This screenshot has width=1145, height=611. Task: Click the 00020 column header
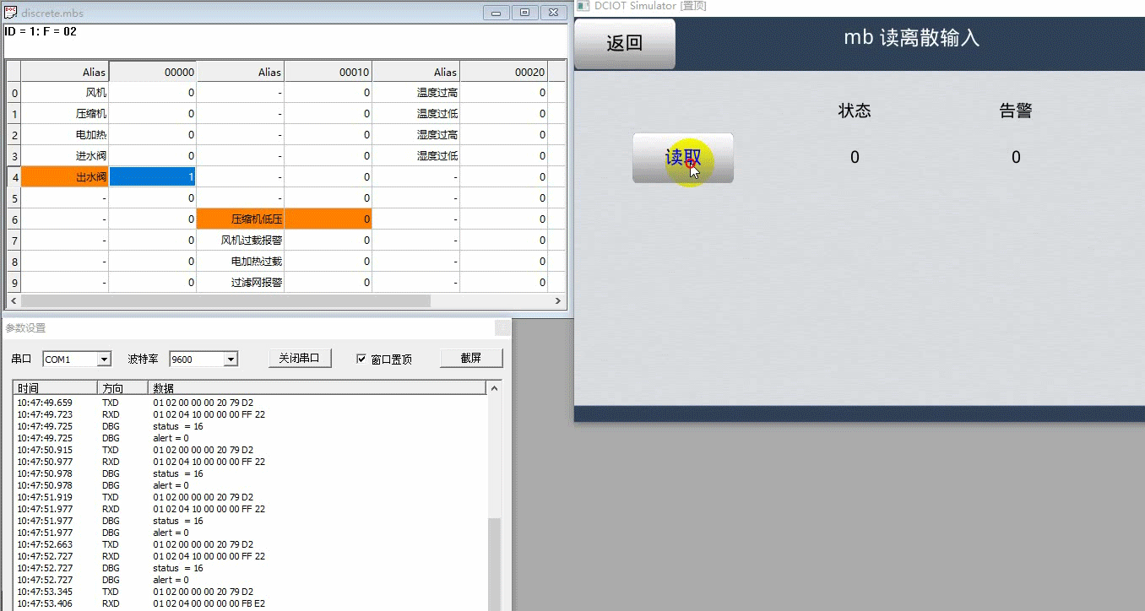coord(504,72)
